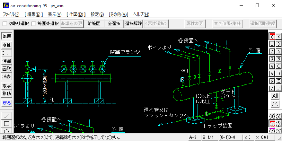
Task: Toggle circled layer group 9
Action: tap(279, 124)
